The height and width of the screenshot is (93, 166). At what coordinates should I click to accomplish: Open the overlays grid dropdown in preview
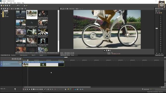point(79,9)
